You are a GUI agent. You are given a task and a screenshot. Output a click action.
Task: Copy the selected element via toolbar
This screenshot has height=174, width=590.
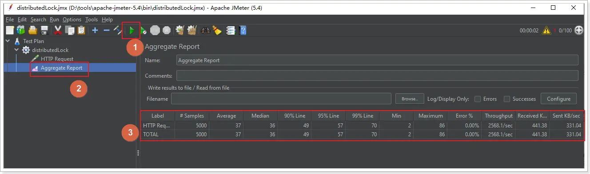click(x=70, y=30)
